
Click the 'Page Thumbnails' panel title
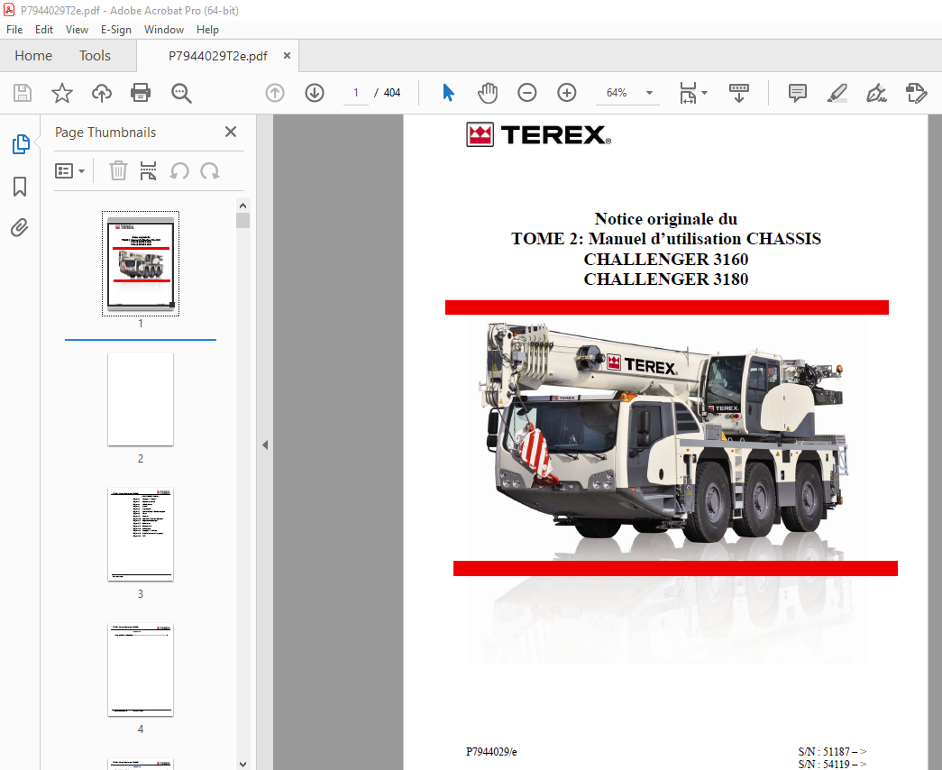coord(105,133)
